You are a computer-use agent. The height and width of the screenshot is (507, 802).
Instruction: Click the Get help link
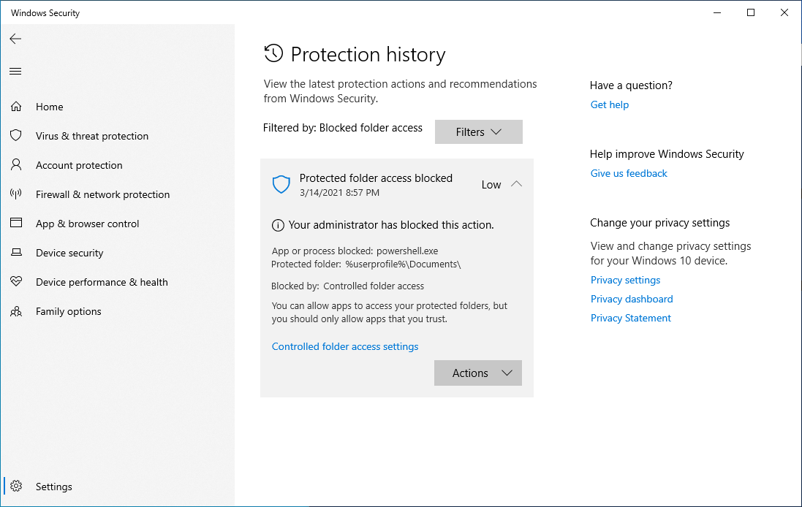[x=609, y=104]
